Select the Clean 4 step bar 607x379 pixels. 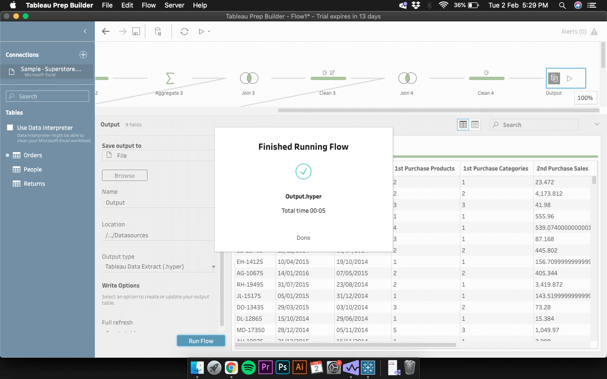(x=486, y=78)
